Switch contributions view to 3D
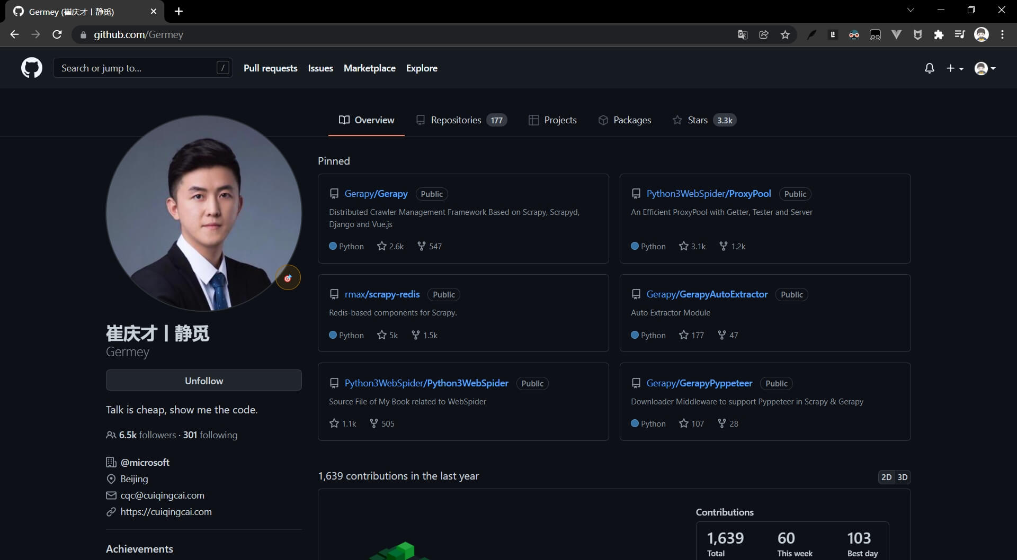This screenshot has width=1017, height=560. [x=903, y=477]
